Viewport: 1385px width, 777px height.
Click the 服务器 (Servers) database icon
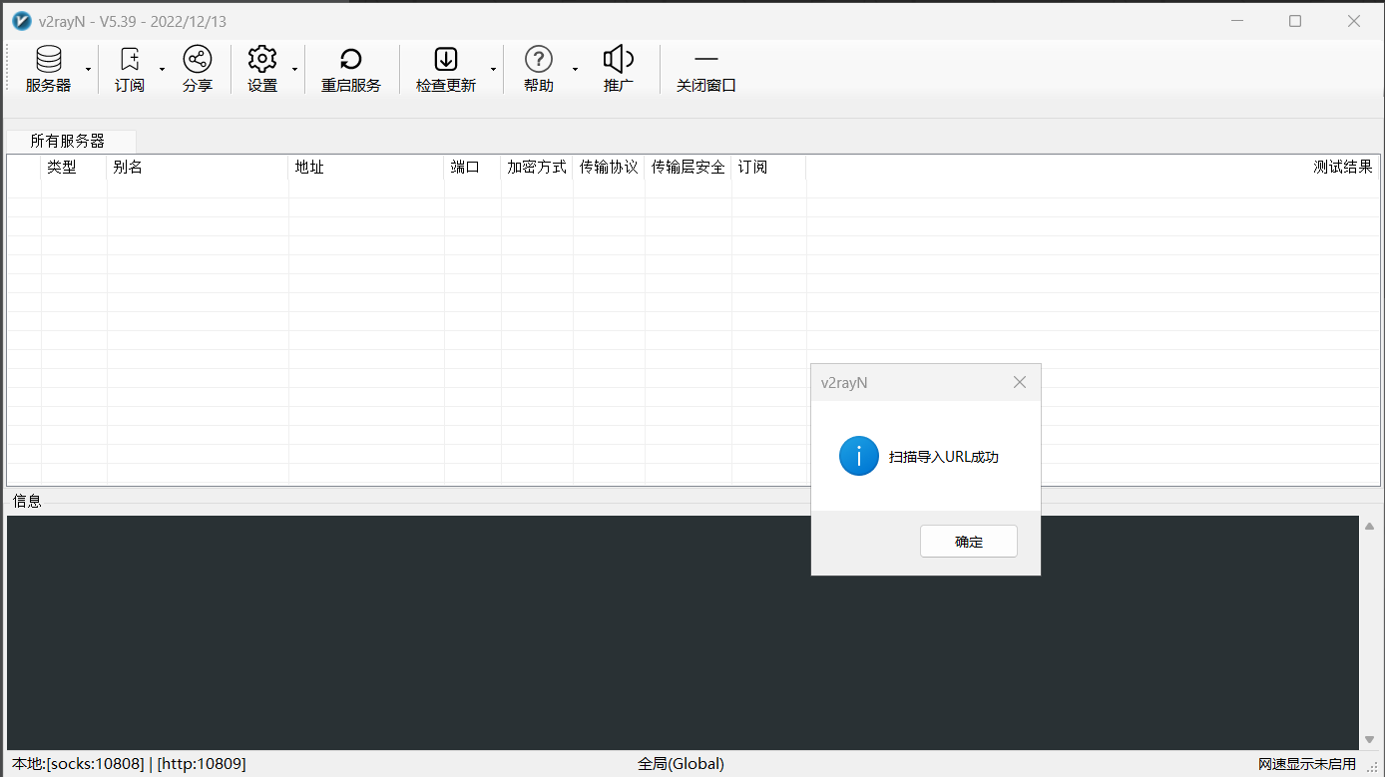pos(48,60)
